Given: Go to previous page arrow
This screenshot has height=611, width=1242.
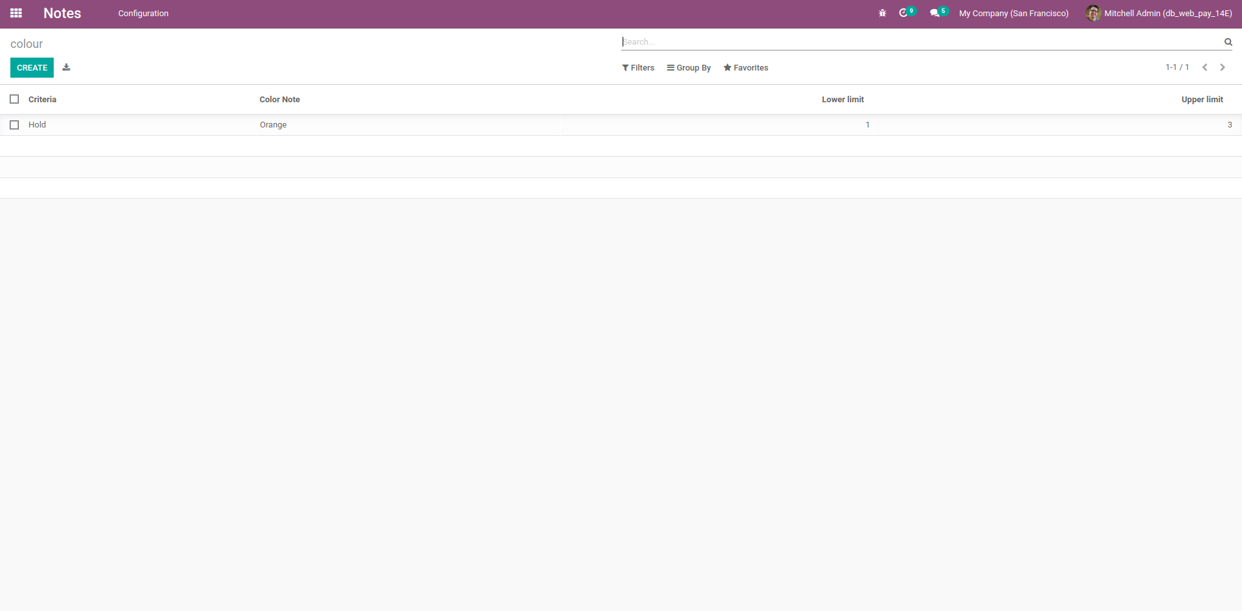Looking at the screenshot, I should click(x=1204, y=67).
